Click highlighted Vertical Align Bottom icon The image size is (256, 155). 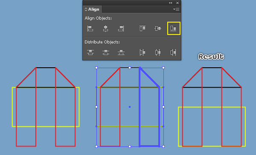coord(174,29)
